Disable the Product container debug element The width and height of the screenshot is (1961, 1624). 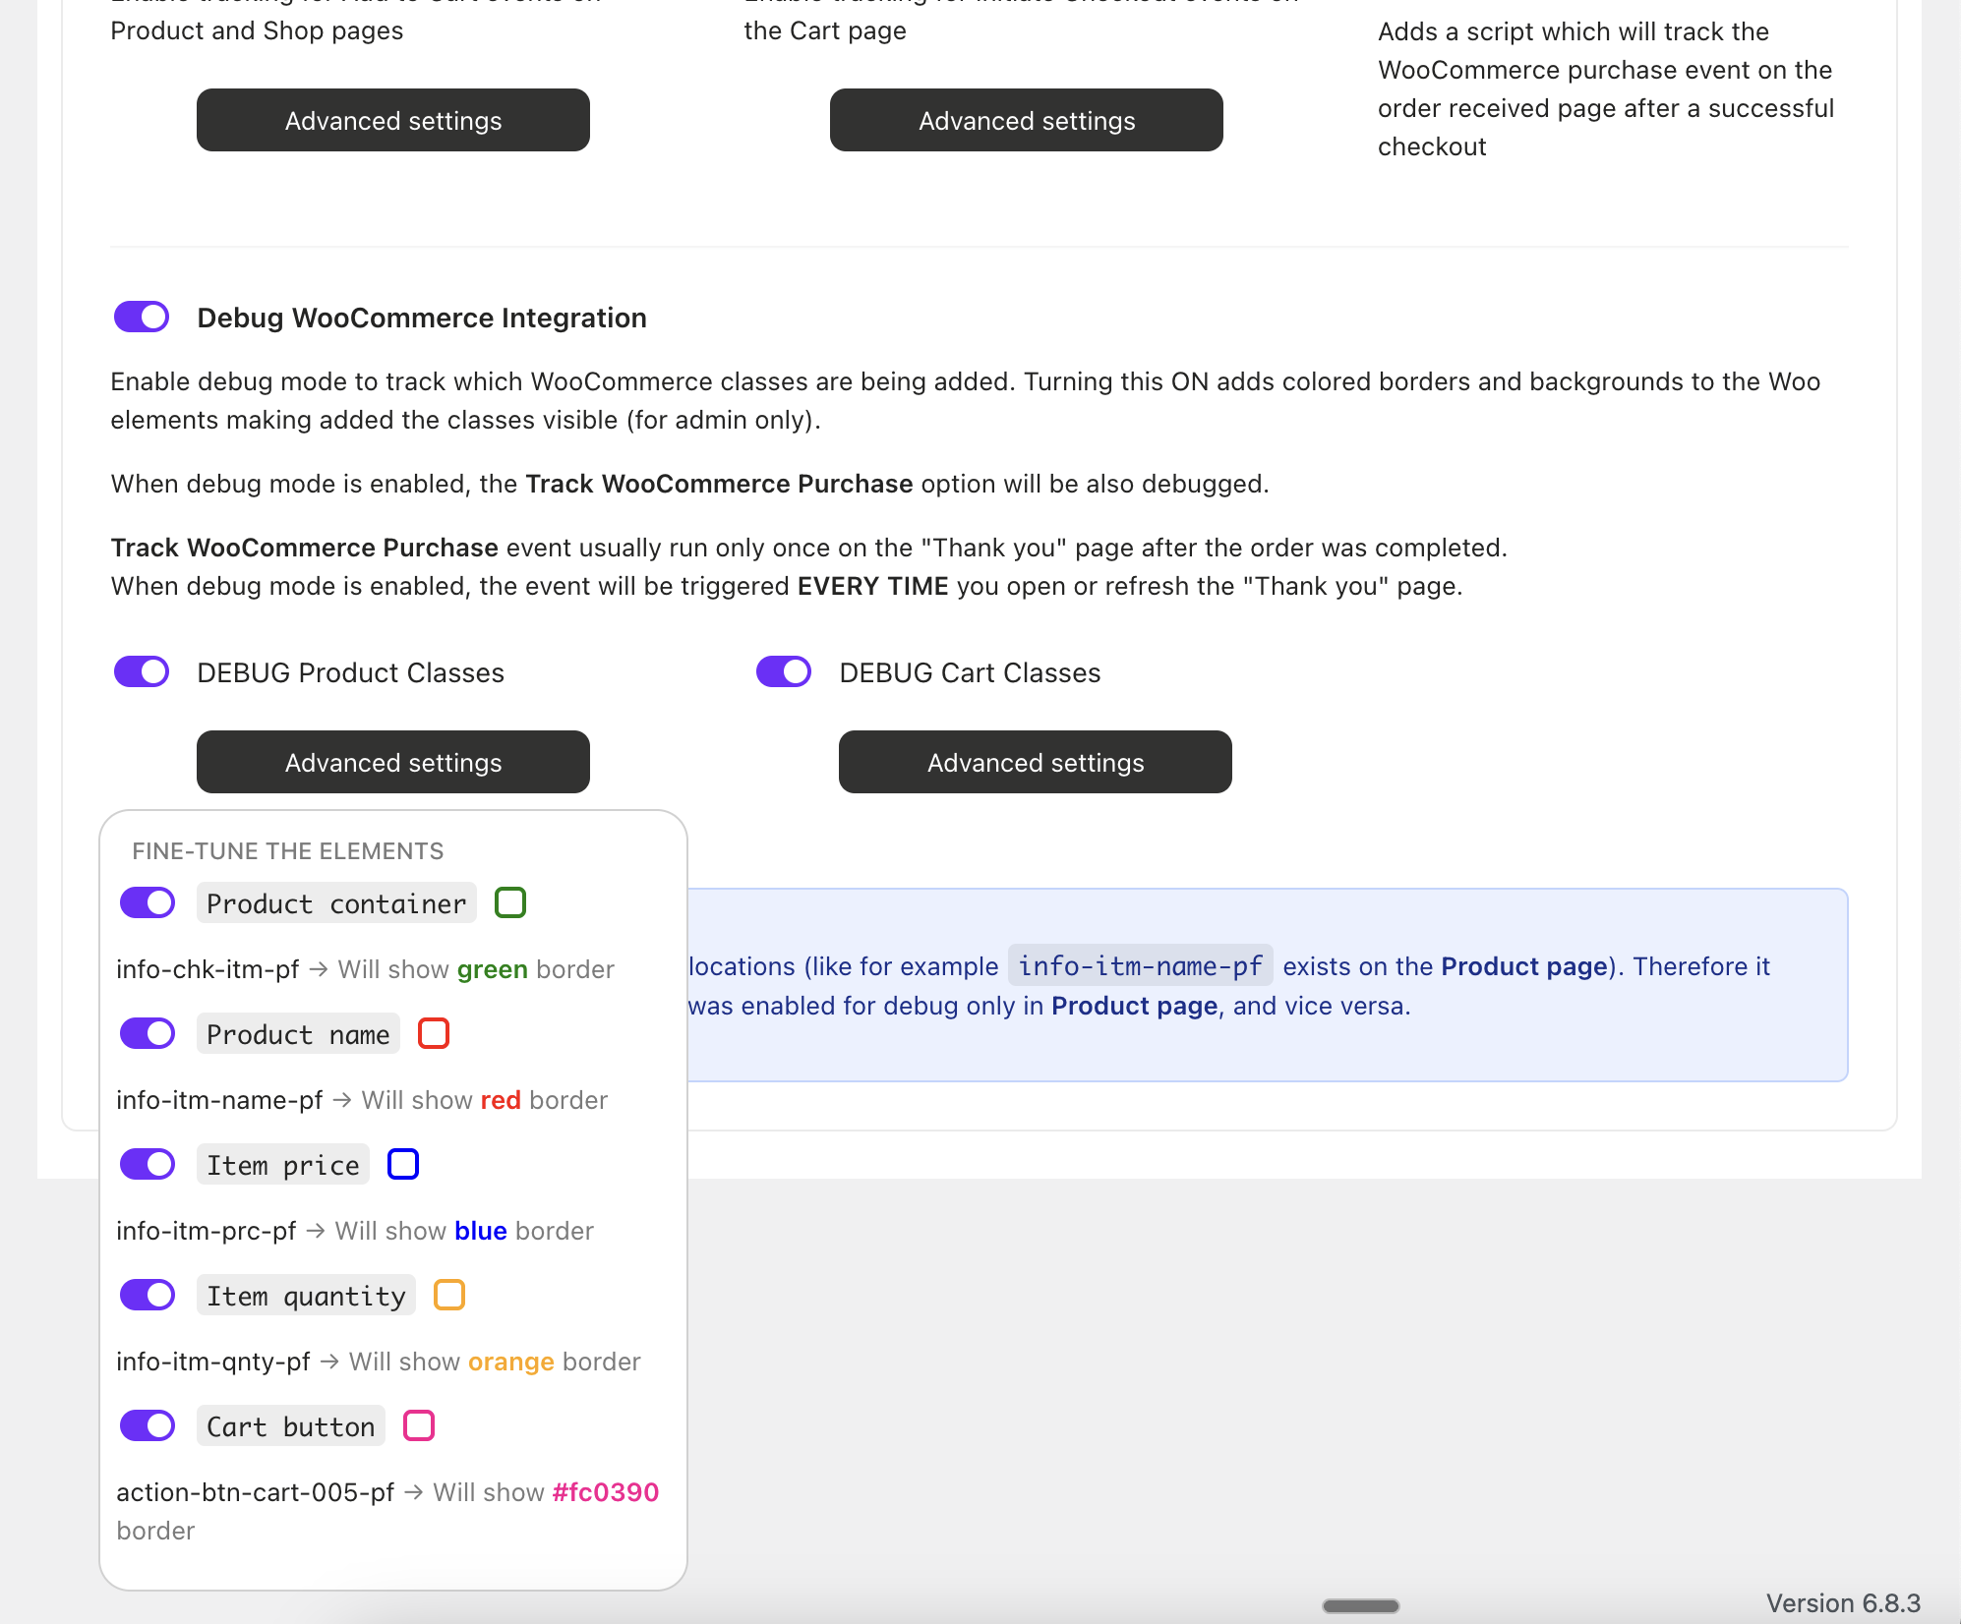148,901
